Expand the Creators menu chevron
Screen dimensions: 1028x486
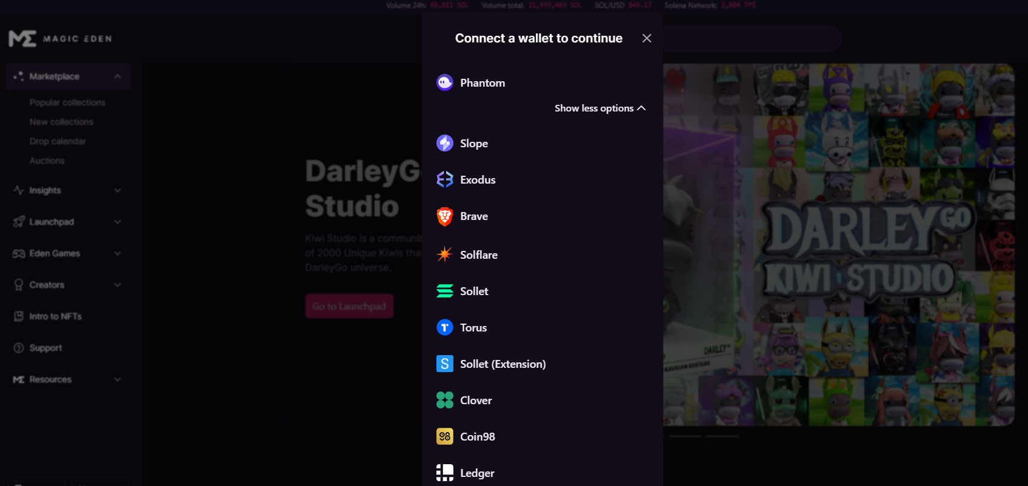pyautogui.click(x=118, y=285)
